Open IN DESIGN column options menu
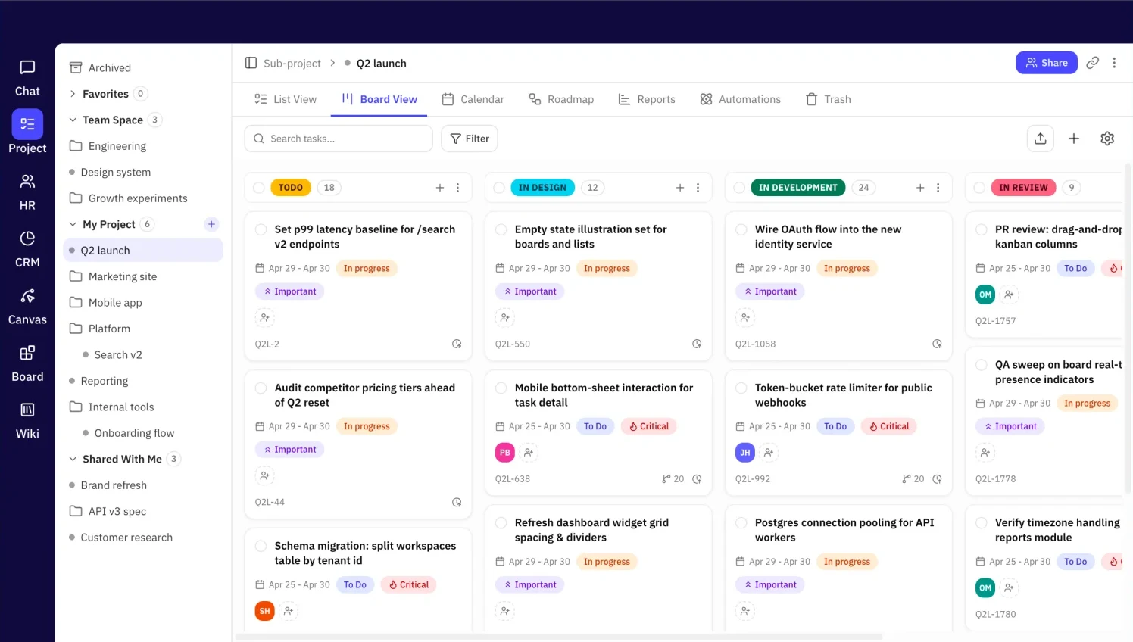 tap(698, 188)
